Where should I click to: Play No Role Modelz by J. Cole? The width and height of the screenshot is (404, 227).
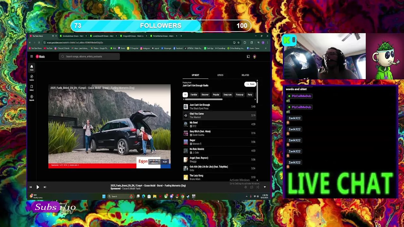tap(220, 151)
